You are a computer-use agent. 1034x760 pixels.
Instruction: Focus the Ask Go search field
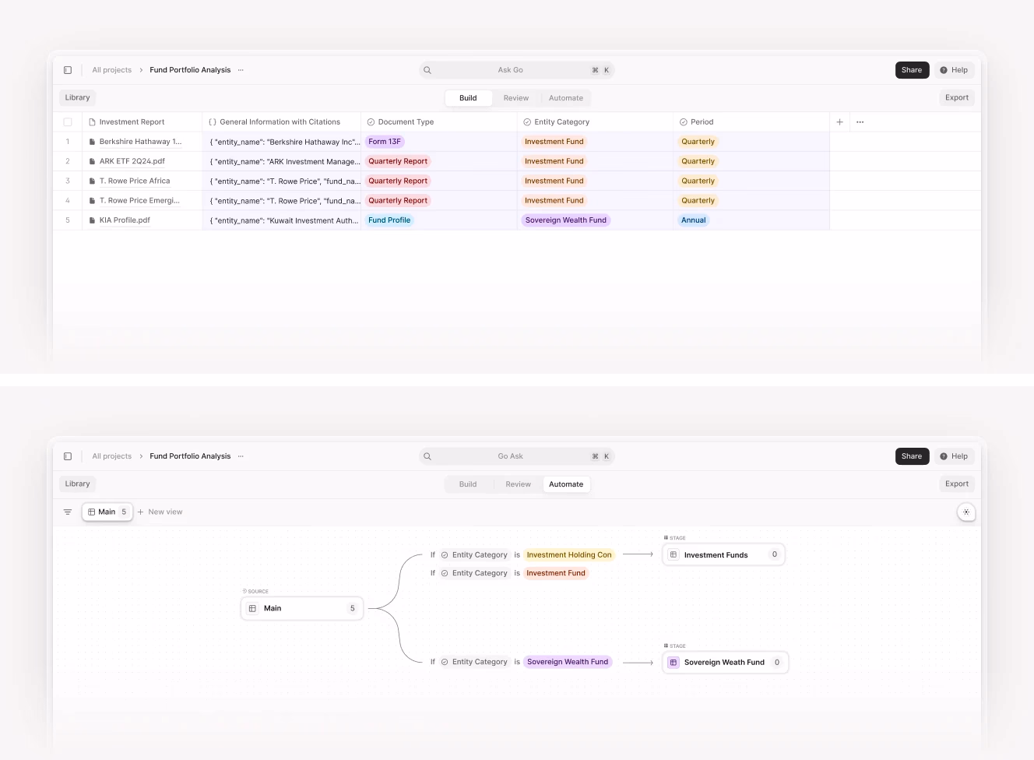coord(517,70)
